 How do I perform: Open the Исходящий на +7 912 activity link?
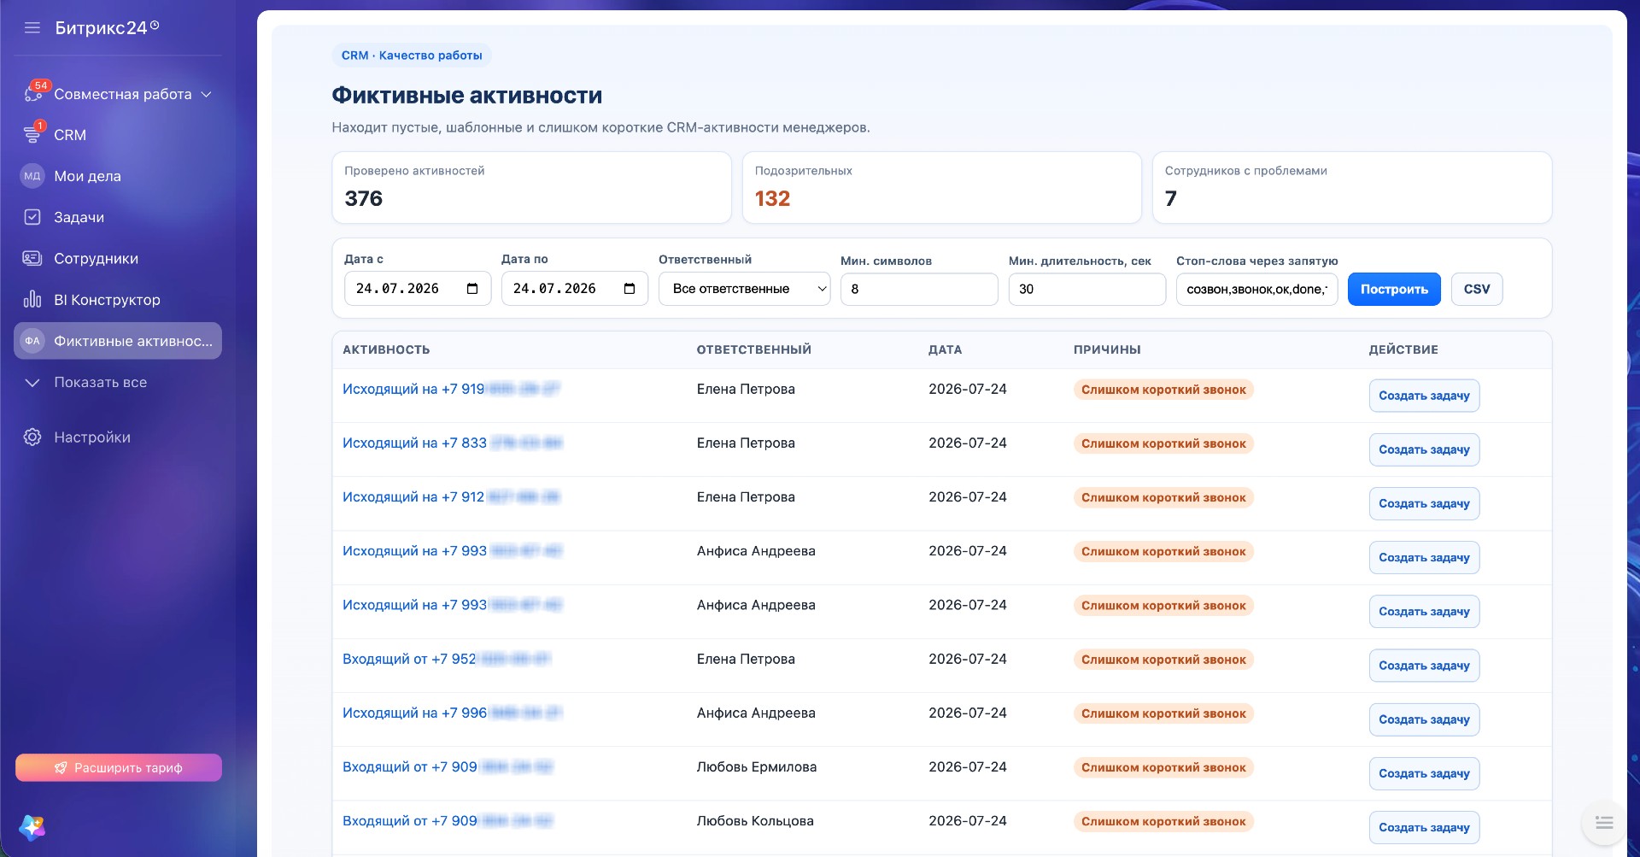[451, 496]
